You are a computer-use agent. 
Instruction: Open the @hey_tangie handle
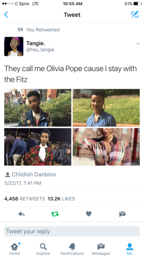[x=40, y=49]
